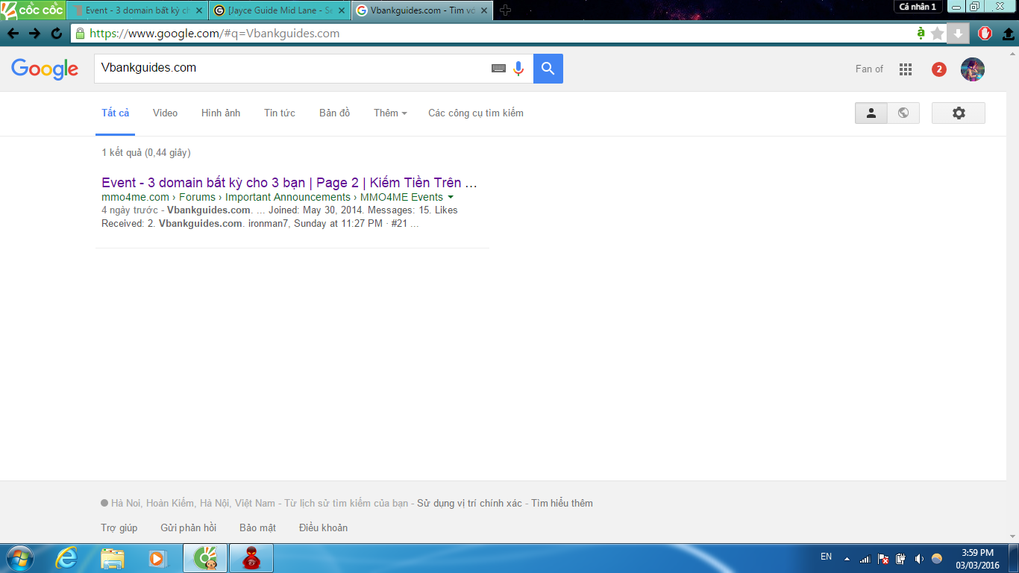The width and height of the screenshot is (1019, 573).
Task: Toggle private results with the person icon
Action: pos(871,113)
